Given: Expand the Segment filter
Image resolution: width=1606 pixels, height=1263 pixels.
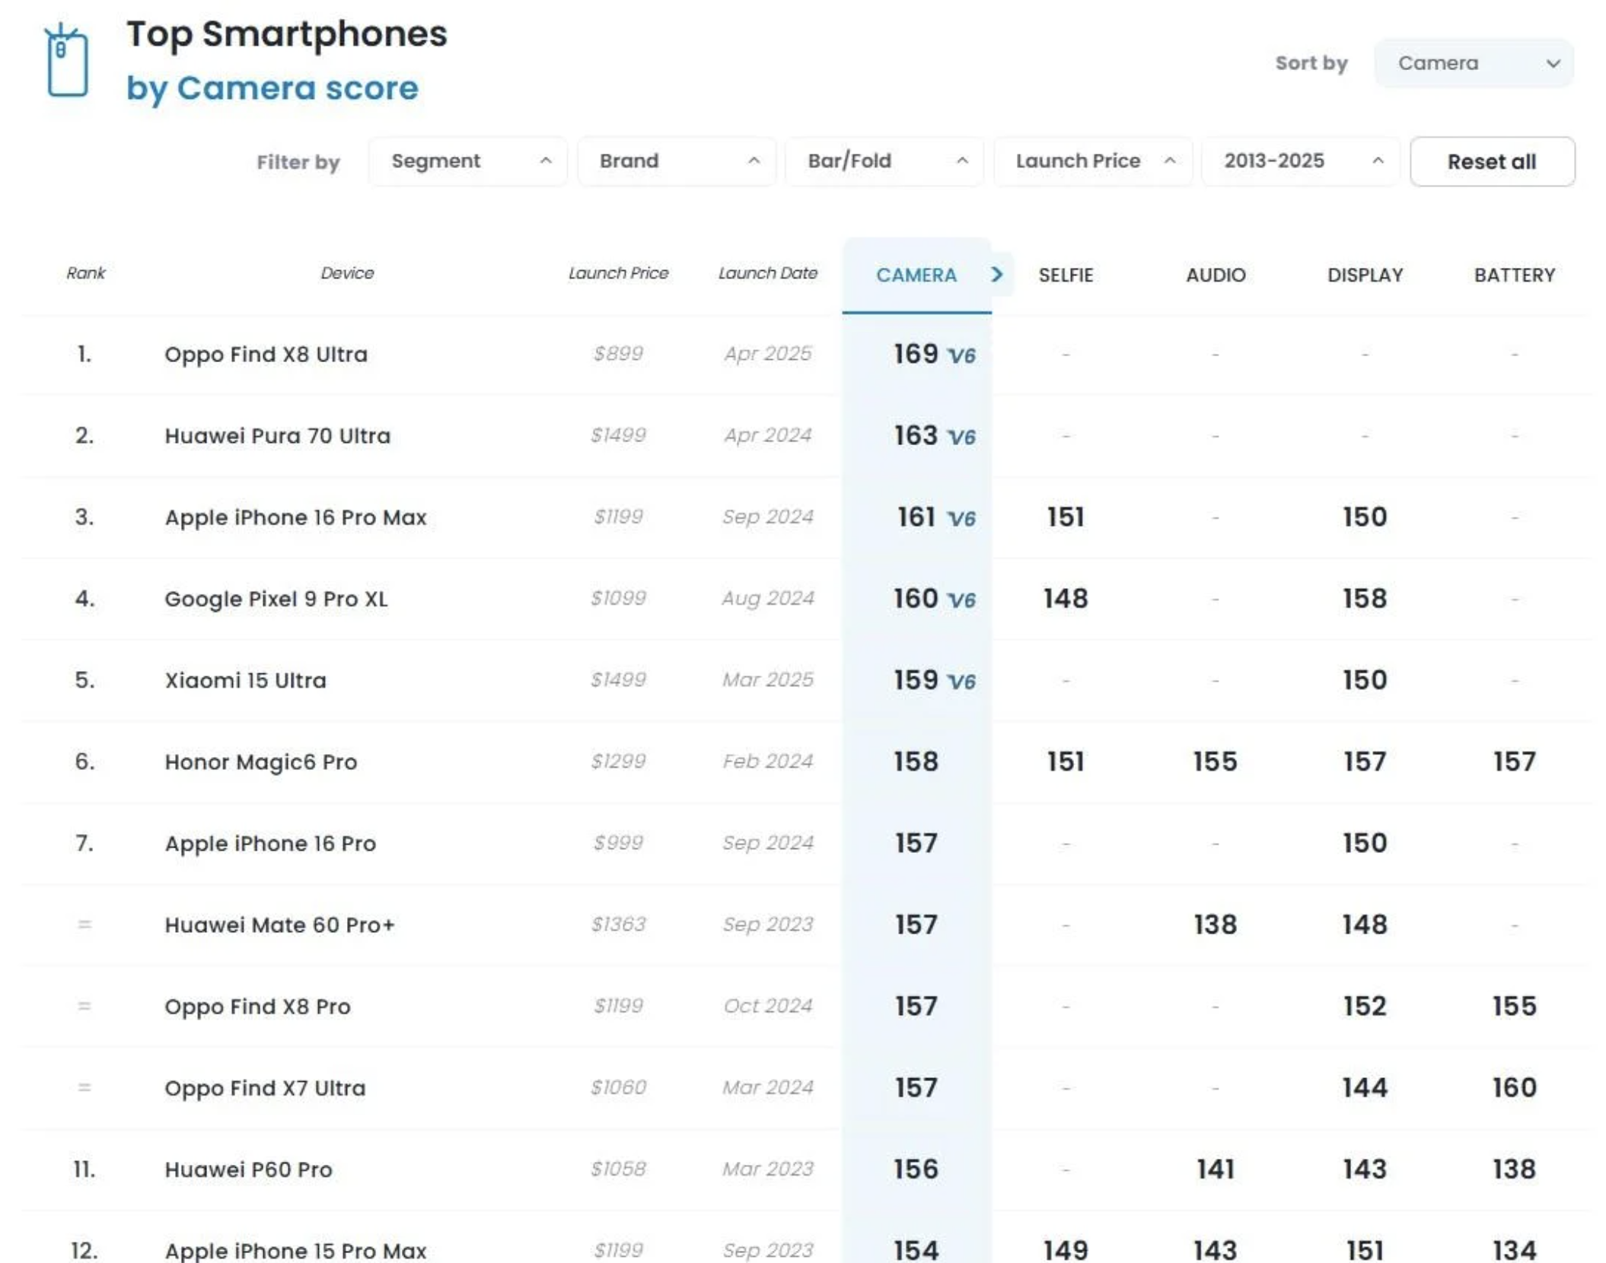Looking at the screenshot, I should [x=468, y=161].
